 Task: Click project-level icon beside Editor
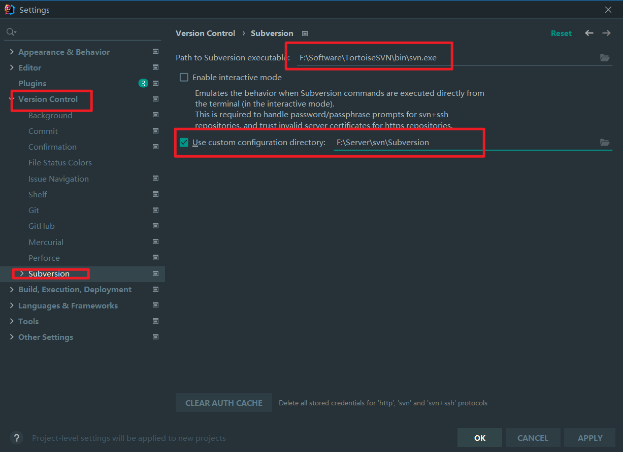pyautogui.click(x=155, y=67)
